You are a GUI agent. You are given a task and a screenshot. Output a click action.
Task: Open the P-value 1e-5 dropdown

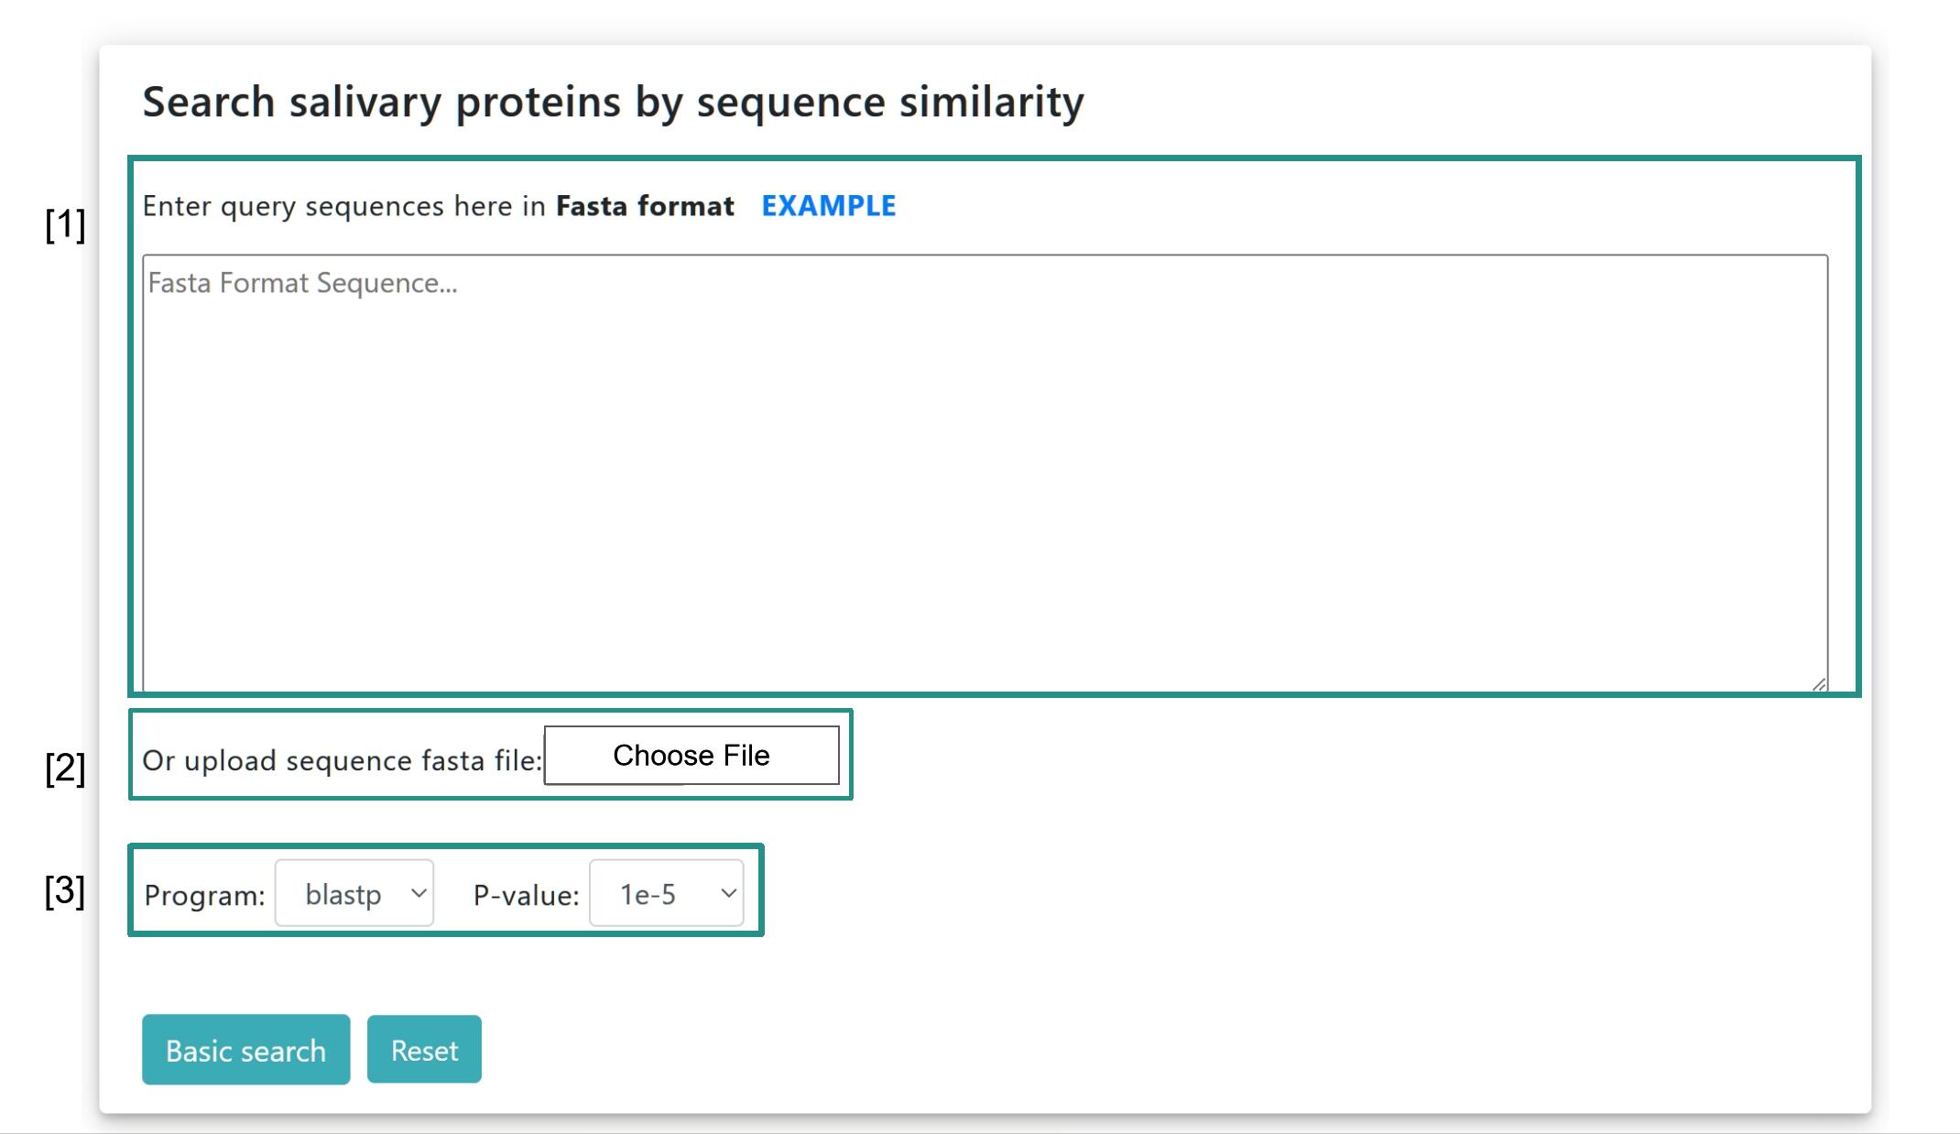tap(666, 893)
